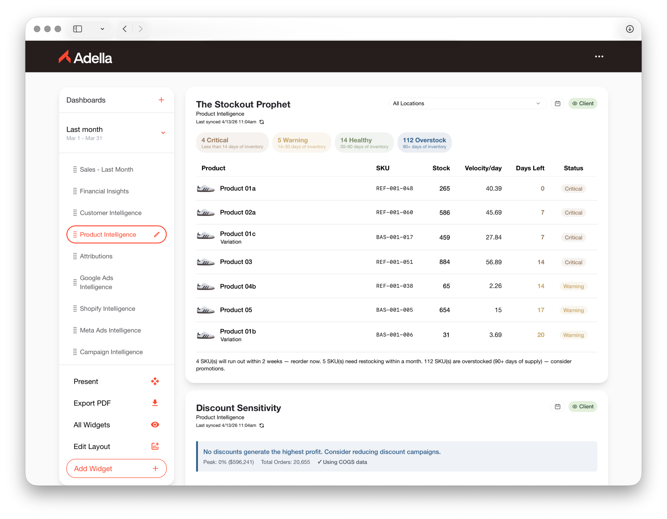This screenshot has width=667, height=519.
Task: Expand the Last month date range selector
Action: 163,133
